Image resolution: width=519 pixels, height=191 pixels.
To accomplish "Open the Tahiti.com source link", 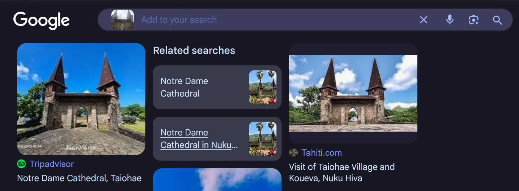I will click(x=321, y=153).
